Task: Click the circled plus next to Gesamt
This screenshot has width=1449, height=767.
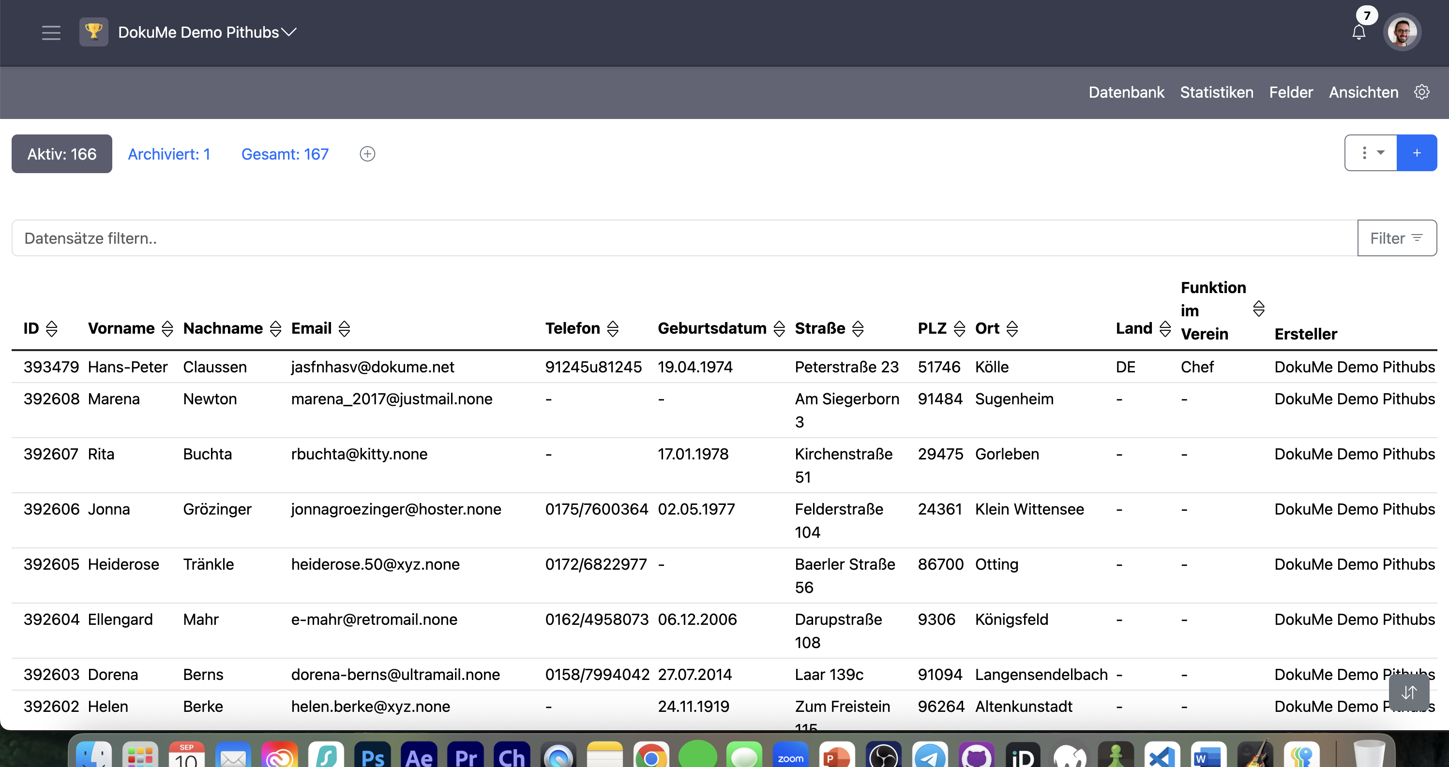Action: coord(367,154)
